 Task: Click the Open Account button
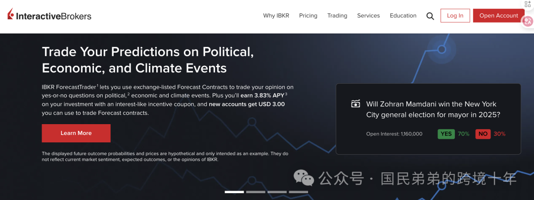pyautogui.click(x=498, y=16)
